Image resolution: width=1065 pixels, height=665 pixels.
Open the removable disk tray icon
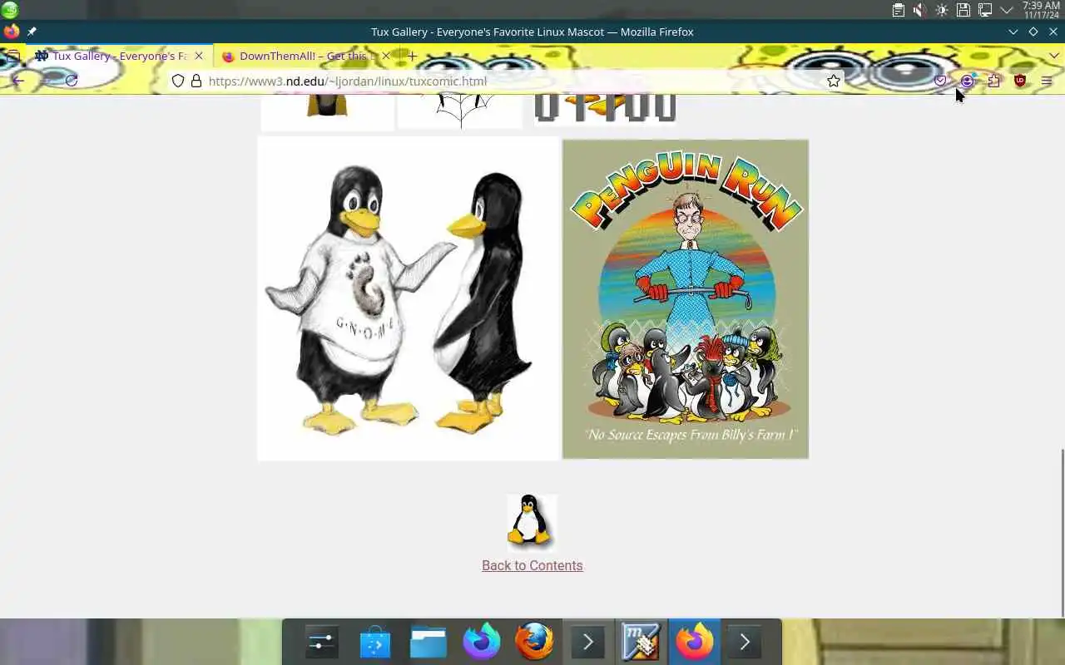click(x=963, y=10)
